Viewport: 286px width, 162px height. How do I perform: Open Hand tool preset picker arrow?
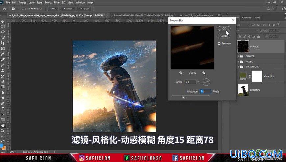[x=17, y=9]
